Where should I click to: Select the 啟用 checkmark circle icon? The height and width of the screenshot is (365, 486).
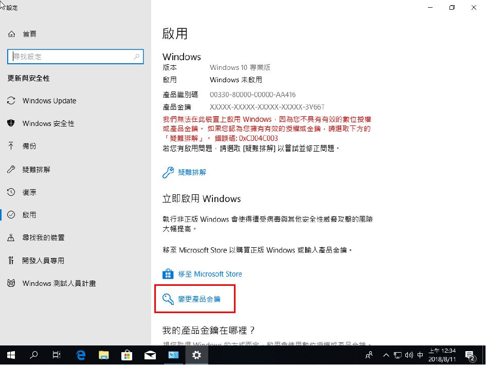click(x=11, y=215)
